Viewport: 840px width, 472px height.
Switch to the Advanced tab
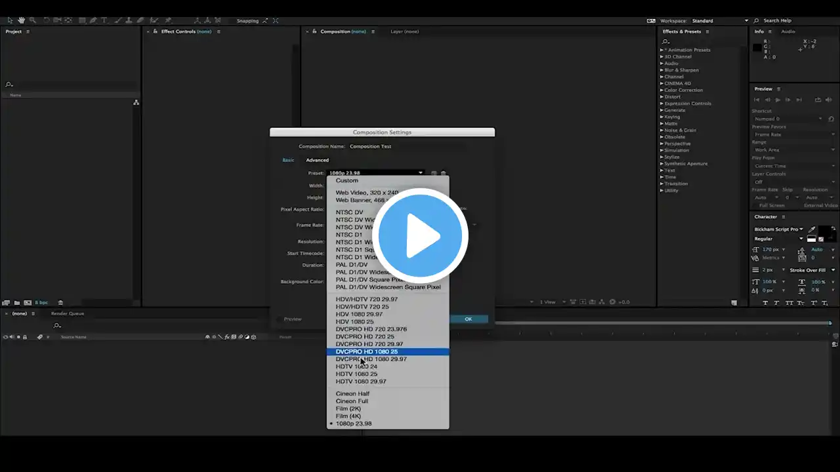(x=317, y=160)
